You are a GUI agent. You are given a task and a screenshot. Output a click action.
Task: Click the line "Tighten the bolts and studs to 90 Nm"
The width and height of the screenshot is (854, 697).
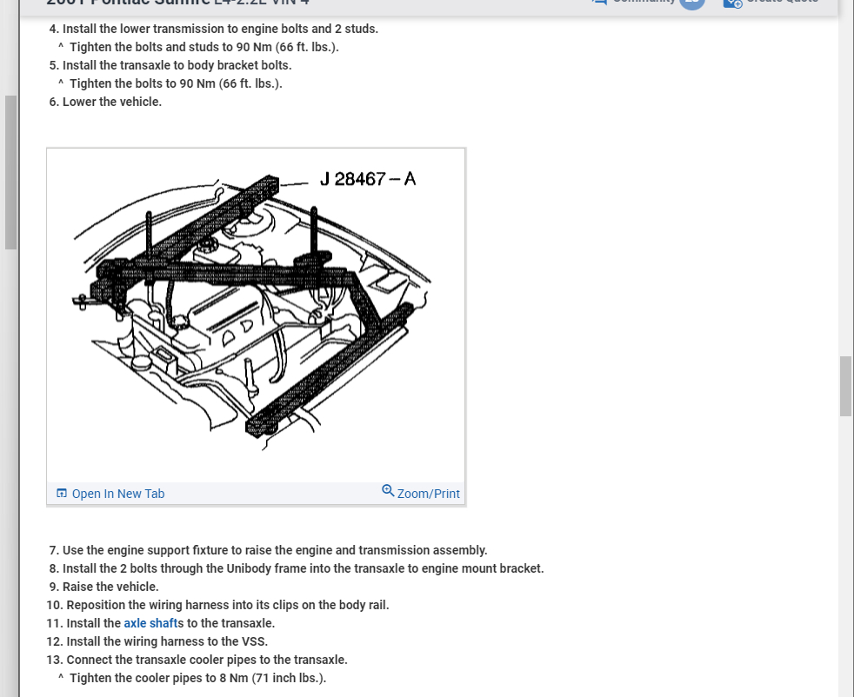coord(199,47)
